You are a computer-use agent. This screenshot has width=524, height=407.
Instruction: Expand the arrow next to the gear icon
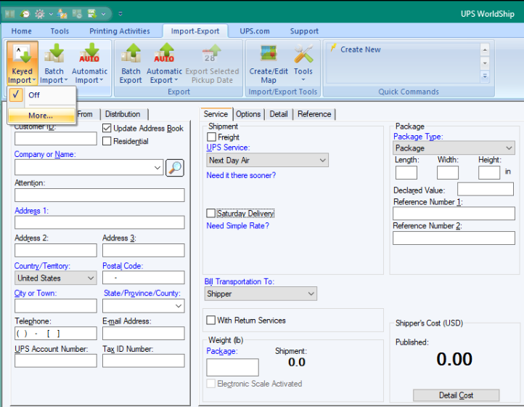[x=51, y=14]
